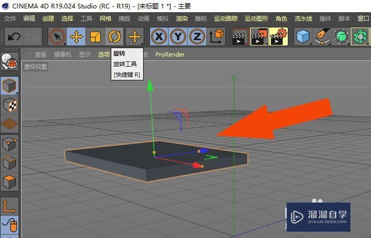Image resolution: width=371 pixels, height=238 pixels.
Task: Click the Make Editable icon
Action: (10, 61)
